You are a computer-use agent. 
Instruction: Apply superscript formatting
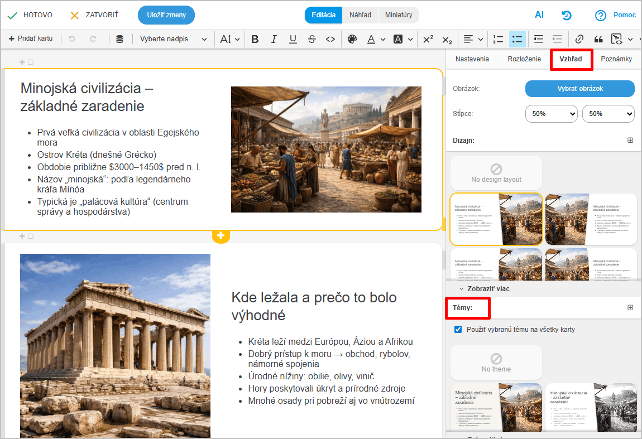point(428,39)
